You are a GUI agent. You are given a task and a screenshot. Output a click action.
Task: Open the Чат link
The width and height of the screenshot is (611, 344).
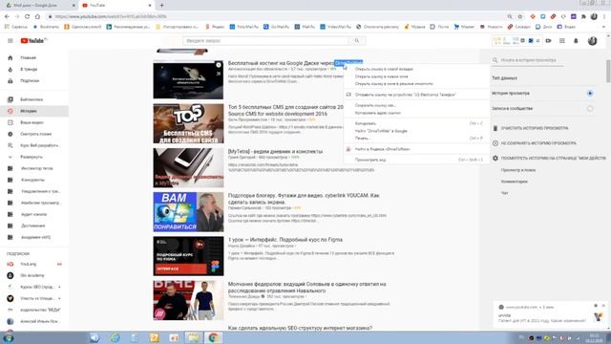[504, 193]
